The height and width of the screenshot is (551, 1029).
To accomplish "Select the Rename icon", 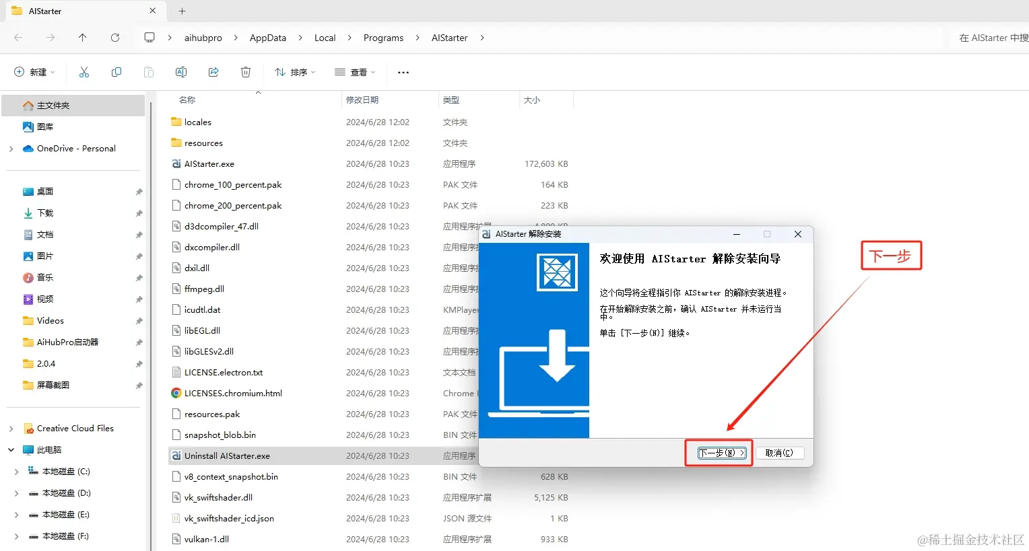I will click(x=180, y=72).
